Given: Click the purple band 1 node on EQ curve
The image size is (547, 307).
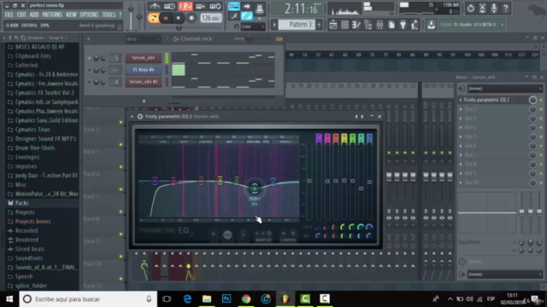Looking at the screenshot, I should click(x=155, y=180).
